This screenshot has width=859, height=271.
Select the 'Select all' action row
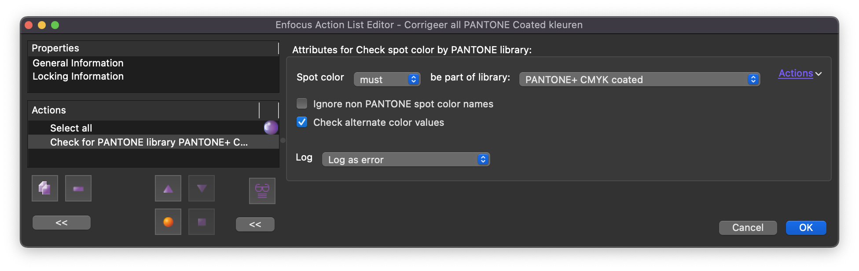point(153,128)
